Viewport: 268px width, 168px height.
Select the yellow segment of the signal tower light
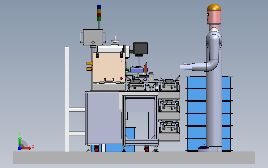(99, 11)
